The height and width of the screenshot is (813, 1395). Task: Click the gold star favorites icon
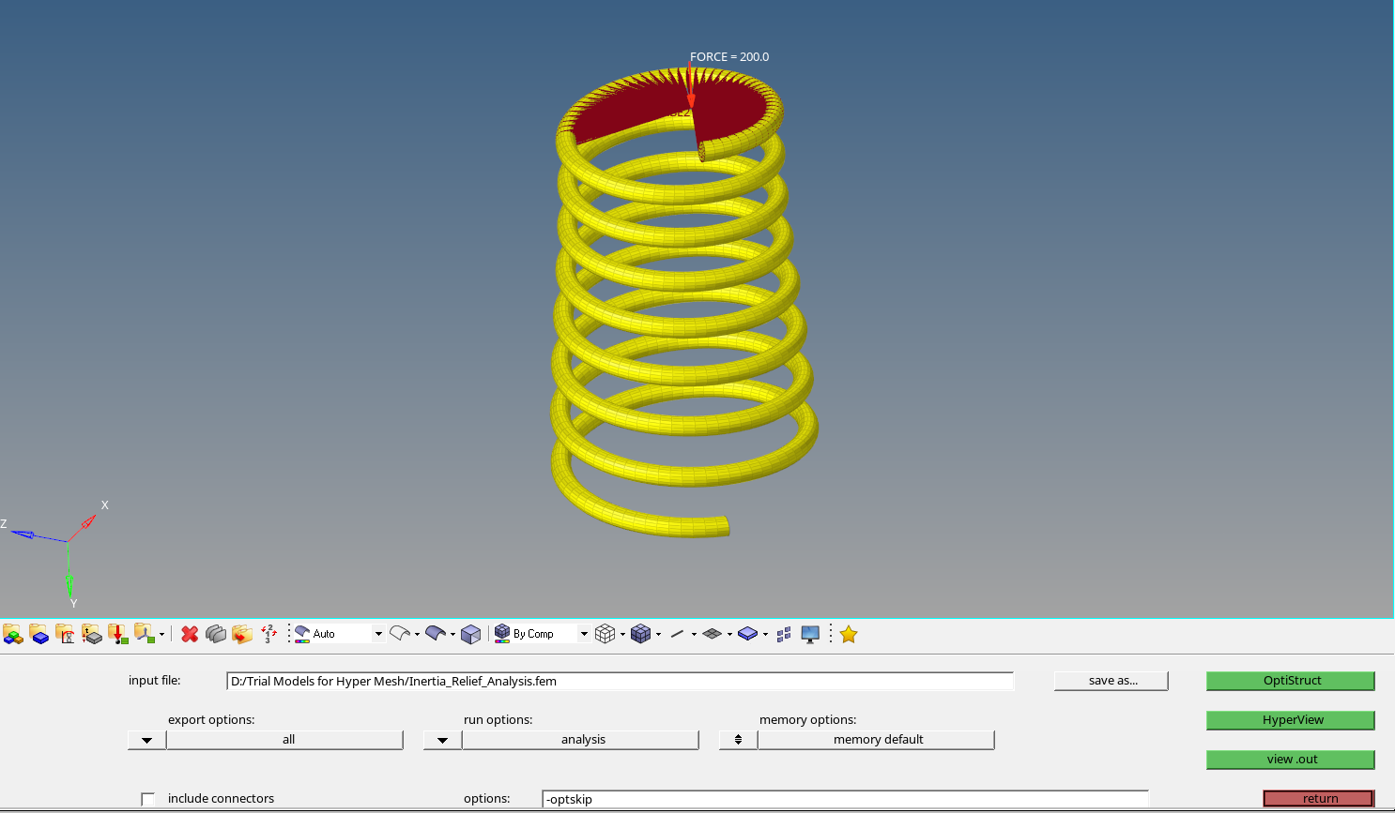pyautogui.click(x=849, y=635)
